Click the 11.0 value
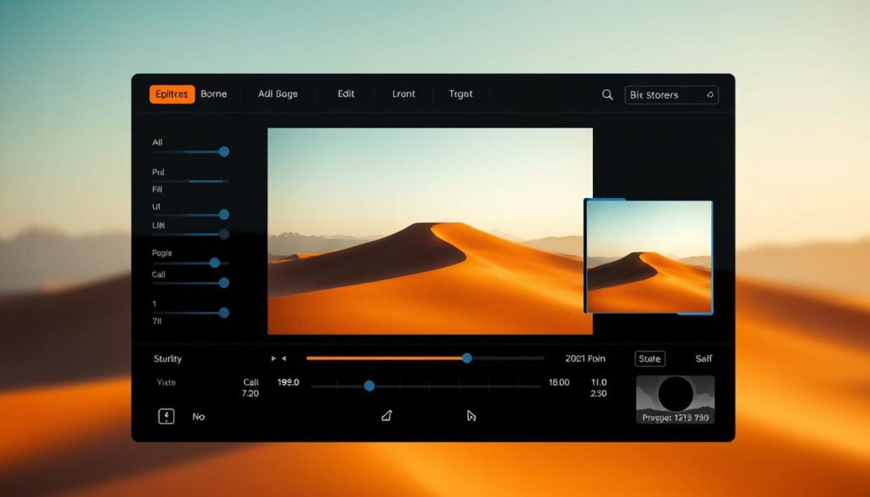The image size is (870, 497). [599, 382]
